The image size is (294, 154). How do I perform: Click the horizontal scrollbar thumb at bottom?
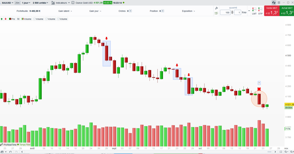click(269, 152)
